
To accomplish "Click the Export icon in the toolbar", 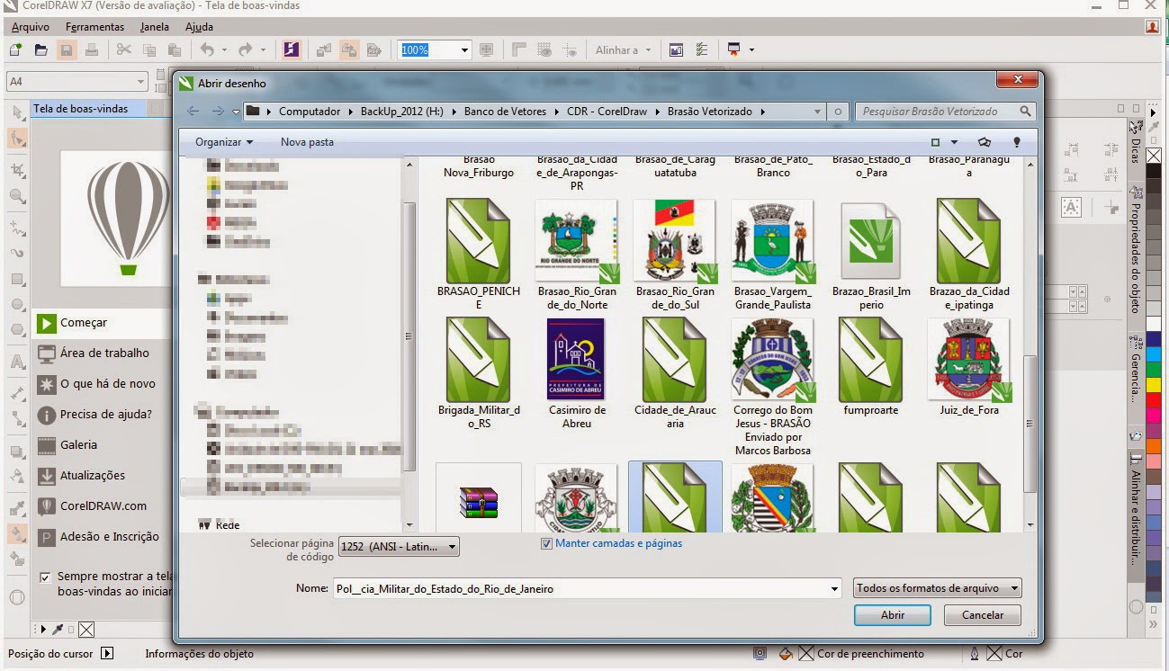I will click(349, 50).
